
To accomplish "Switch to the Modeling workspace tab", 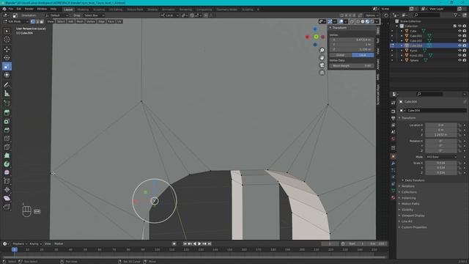I will tap(83, 10).
